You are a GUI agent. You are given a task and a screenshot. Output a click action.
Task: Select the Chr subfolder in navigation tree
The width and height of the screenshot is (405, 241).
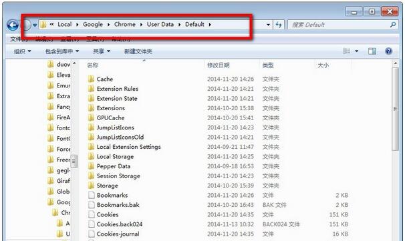61,212
